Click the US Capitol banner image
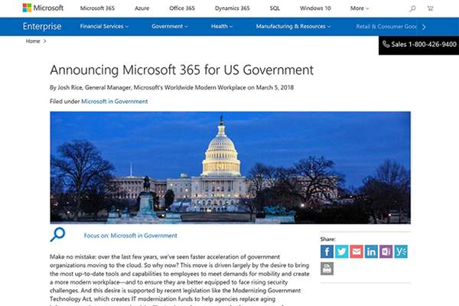Image resolution: width=459 pixels, height=306 pixels. [230, 168]
